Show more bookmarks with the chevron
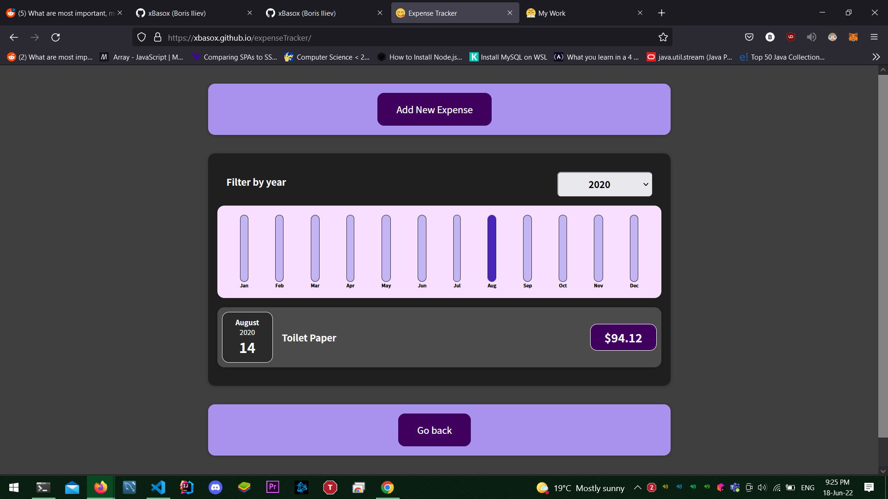 (876, 57)
